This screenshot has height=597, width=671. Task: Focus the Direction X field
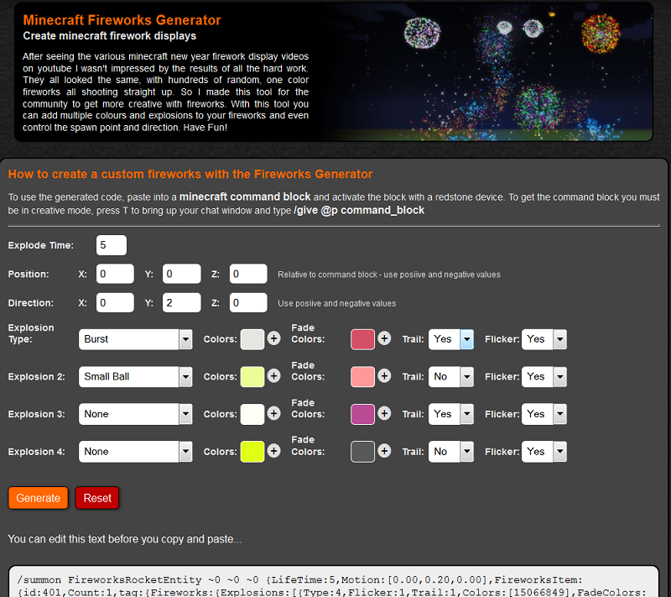click(115, 302)
